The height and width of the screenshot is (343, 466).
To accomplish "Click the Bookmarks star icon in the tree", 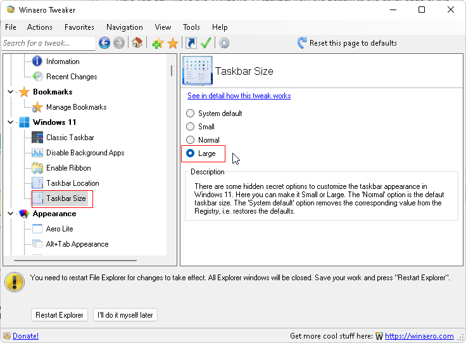I will coord(24,92).
